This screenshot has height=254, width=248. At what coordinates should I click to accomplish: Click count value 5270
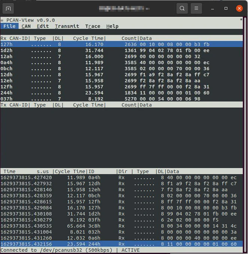[131, 99]
